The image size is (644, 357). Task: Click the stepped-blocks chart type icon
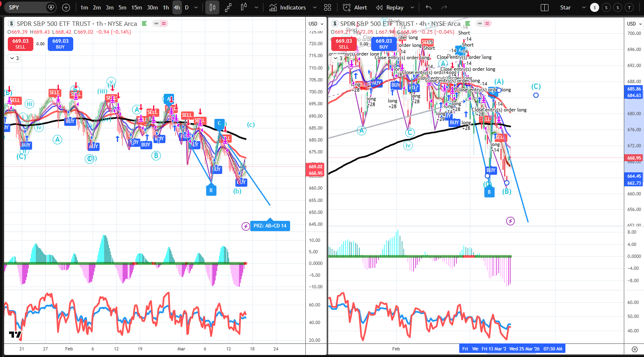click(x=228, y=7)
